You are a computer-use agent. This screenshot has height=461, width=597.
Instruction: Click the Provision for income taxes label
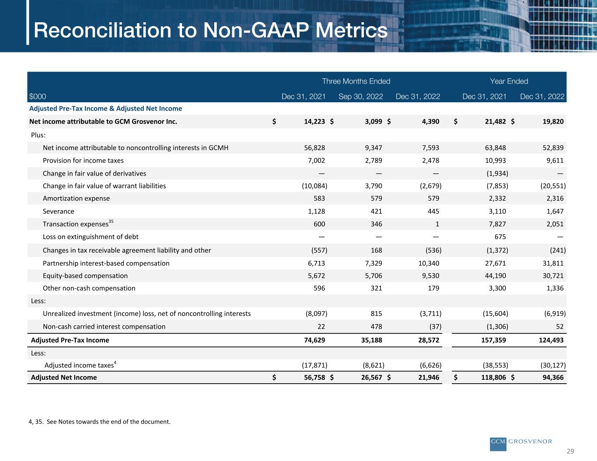(83, 160)
